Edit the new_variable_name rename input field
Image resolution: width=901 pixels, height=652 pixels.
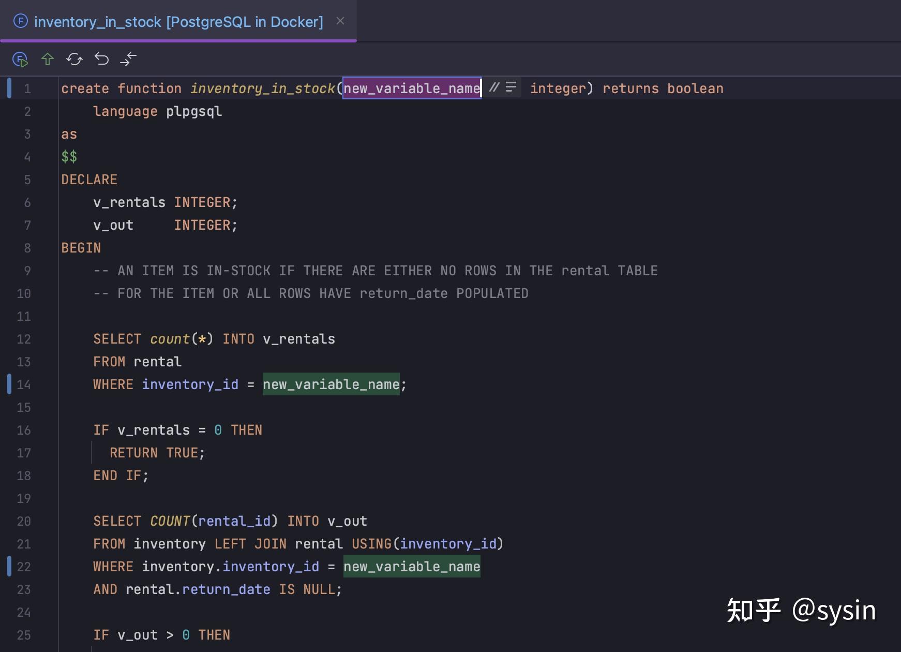411,88
